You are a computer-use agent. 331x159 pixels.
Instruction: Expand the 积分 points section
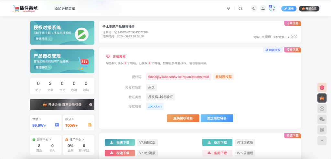click(69, 119)
